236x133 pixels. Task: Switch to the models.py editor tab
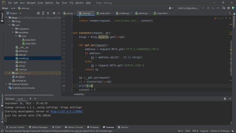tap(124, 13)
